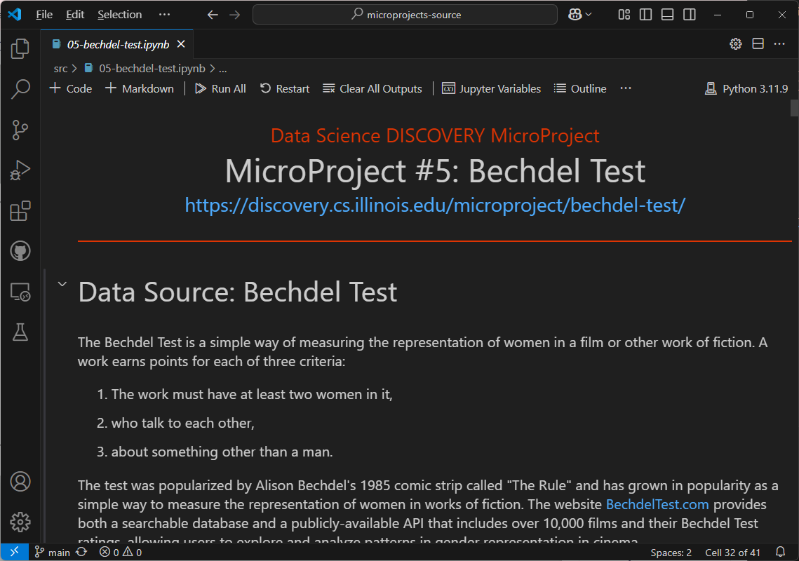The image size is (799, 561).
Task: Open the Remote Explorer icon
Action: point(20,292)
